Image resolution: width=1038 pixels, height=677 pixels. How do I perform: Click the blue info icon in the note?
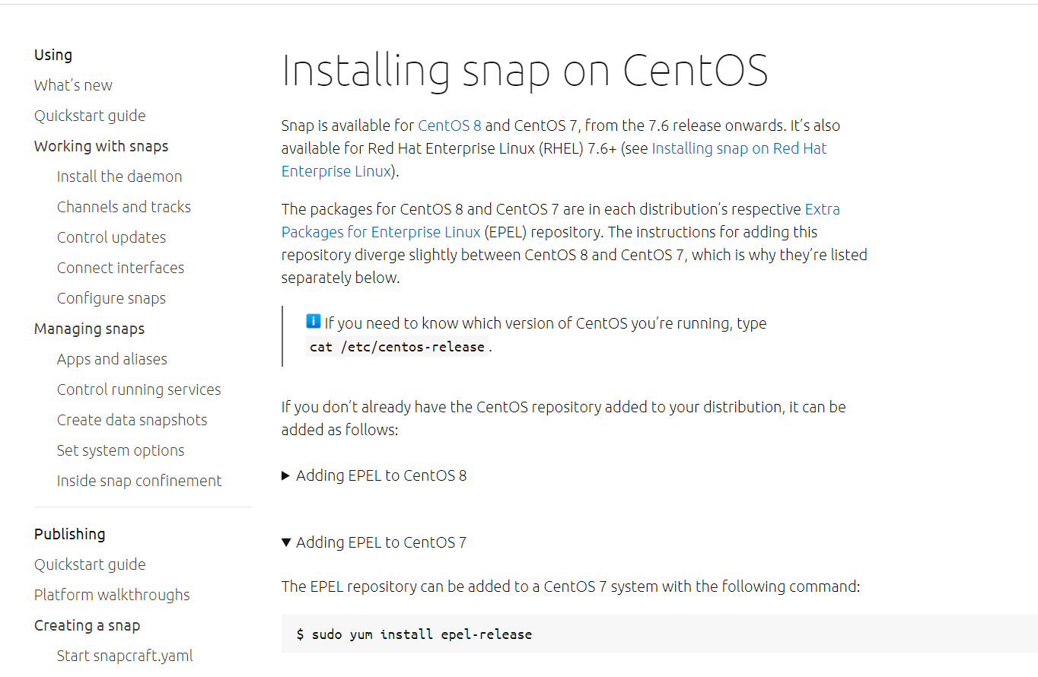[x=314, y=321]
